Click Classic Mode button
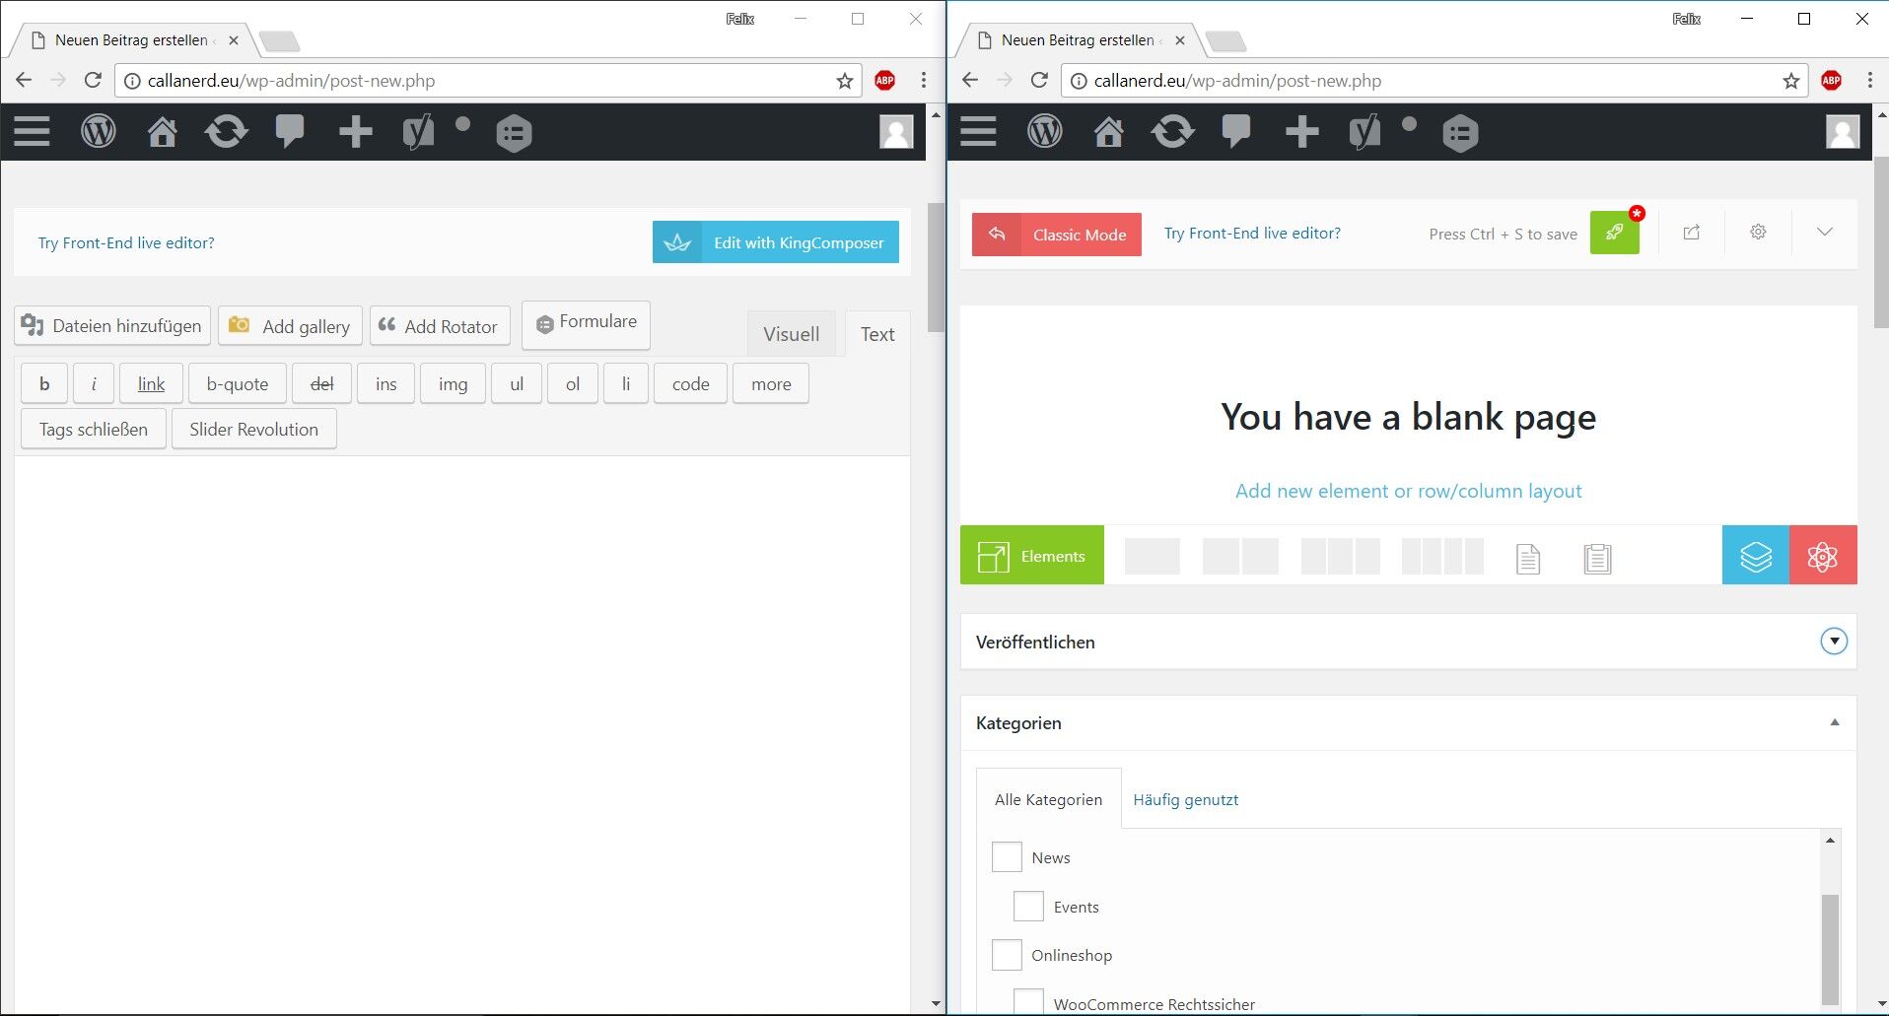The width and height of the screenshot is (1889, 1016). (1057, 235)
